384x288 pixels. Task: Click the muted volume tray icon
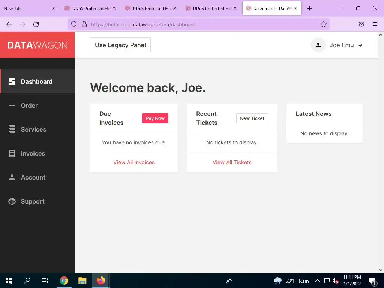[x=335, y=280]
